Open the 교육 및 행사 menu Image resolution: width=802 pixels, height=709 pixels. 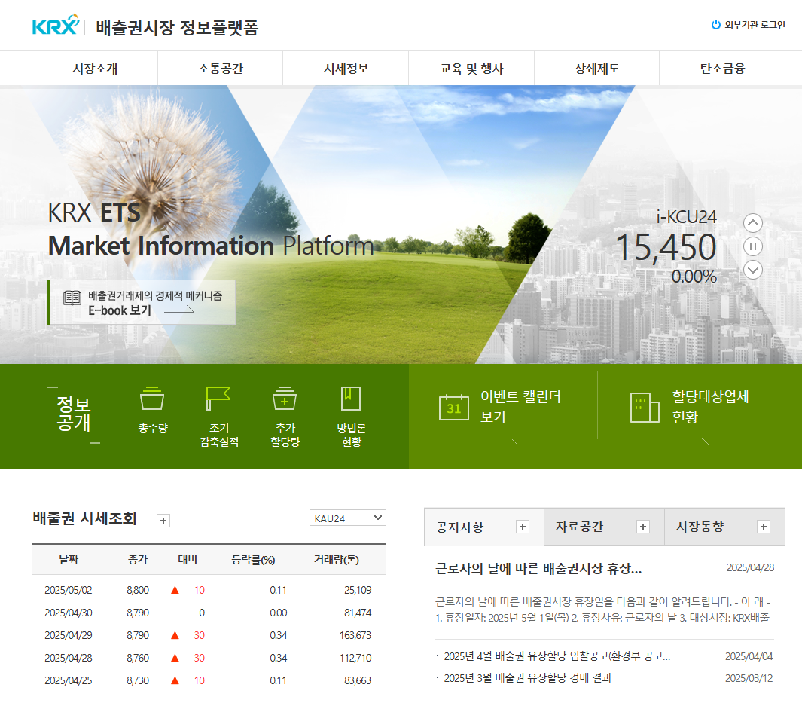[x=471, y=68]
